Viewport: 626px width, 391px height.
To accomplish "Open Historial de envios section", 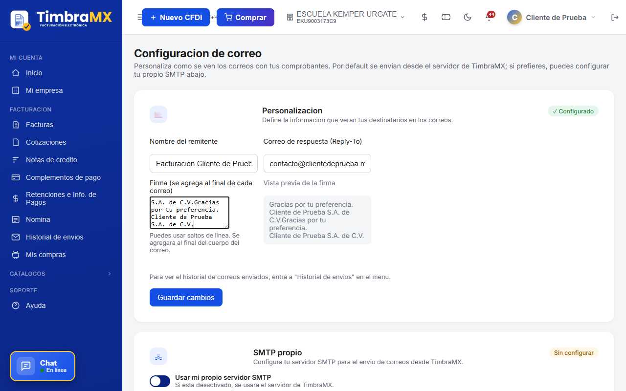I will [61, 237].
